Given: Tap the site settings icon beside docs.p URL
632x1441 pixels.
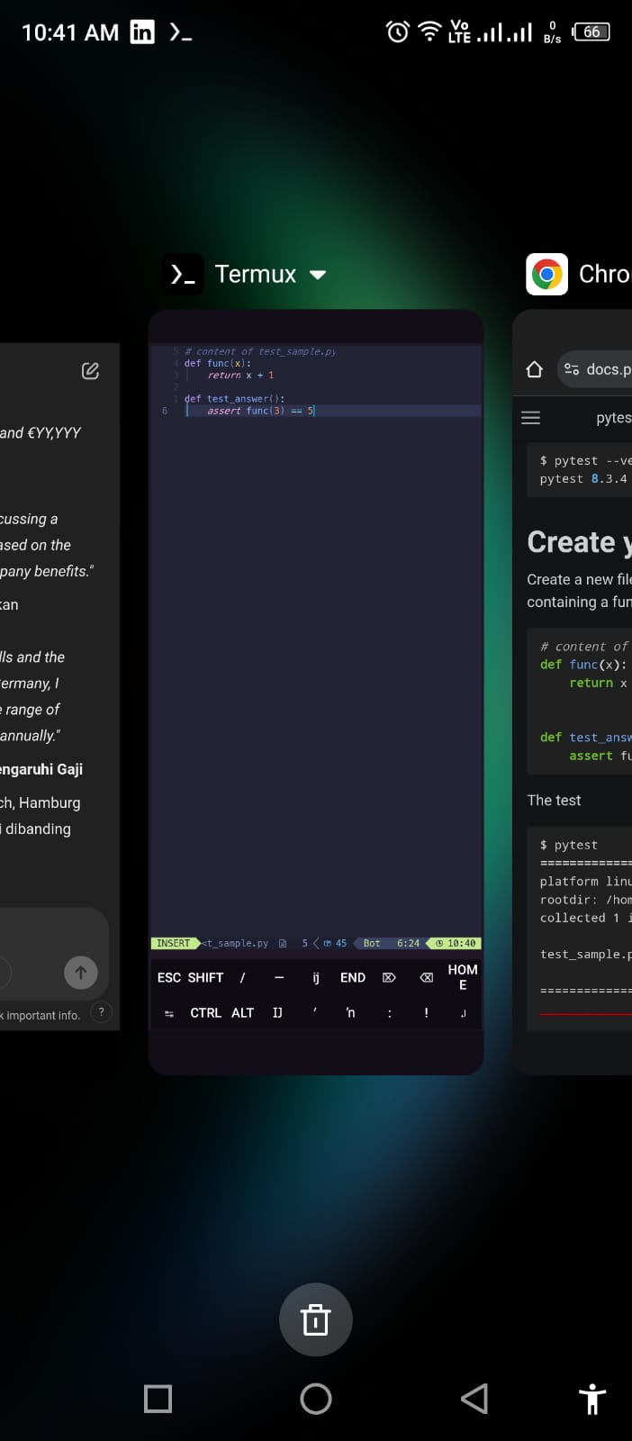Looking at the screenshot, I should (572, 369).
